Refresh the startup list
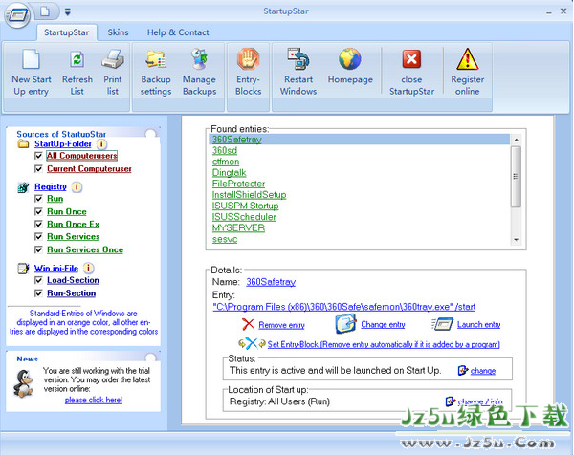This screenshot has height=455, width=574. click(77, 59)
